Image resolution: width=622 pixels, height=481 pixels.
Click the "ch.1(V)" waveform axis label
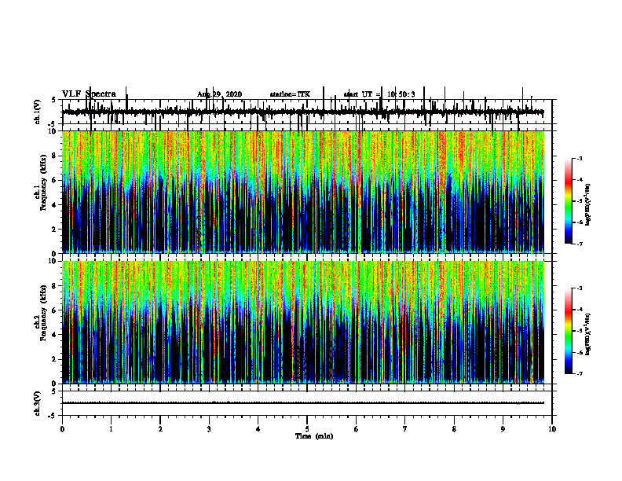click(x=38, y=112)
